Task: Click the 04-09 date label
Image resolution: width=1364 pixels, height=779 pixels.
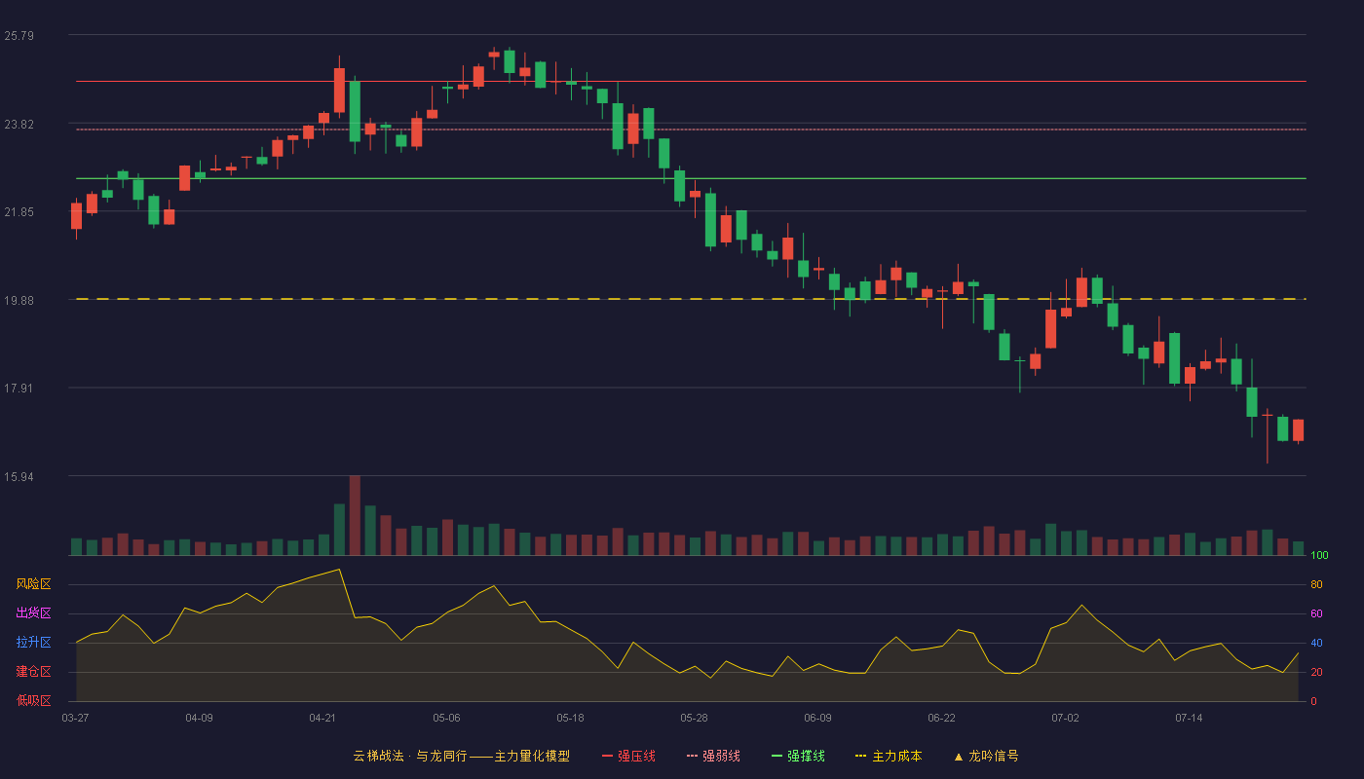Action: pos(199,718)
